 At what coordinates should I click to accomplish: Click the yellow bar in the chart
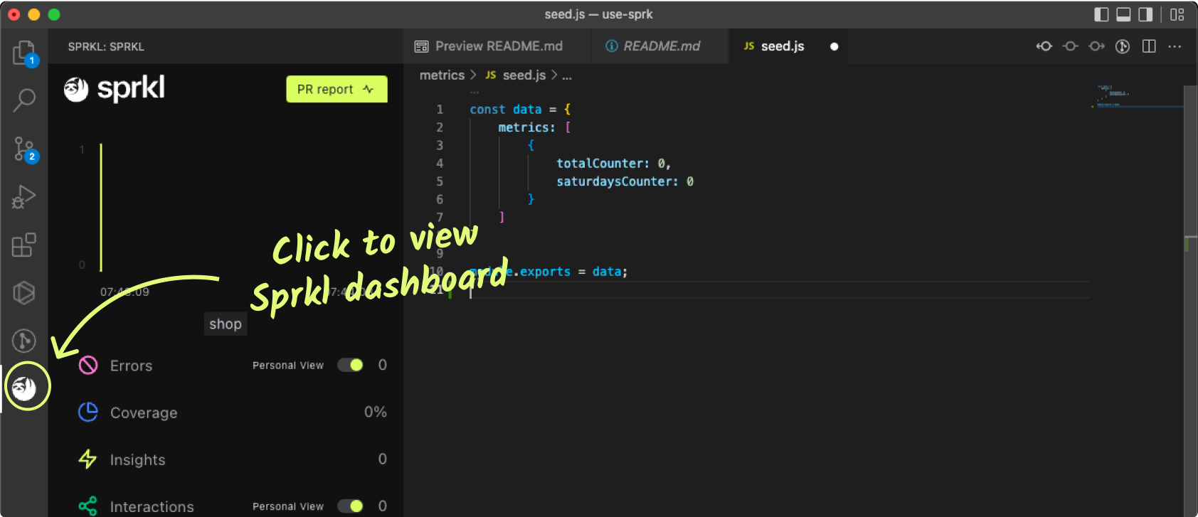click(101, 207)
